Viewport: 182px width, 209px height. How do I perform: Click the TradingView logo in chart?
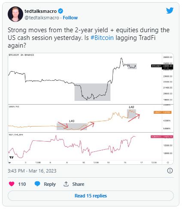tap(11, 158)
